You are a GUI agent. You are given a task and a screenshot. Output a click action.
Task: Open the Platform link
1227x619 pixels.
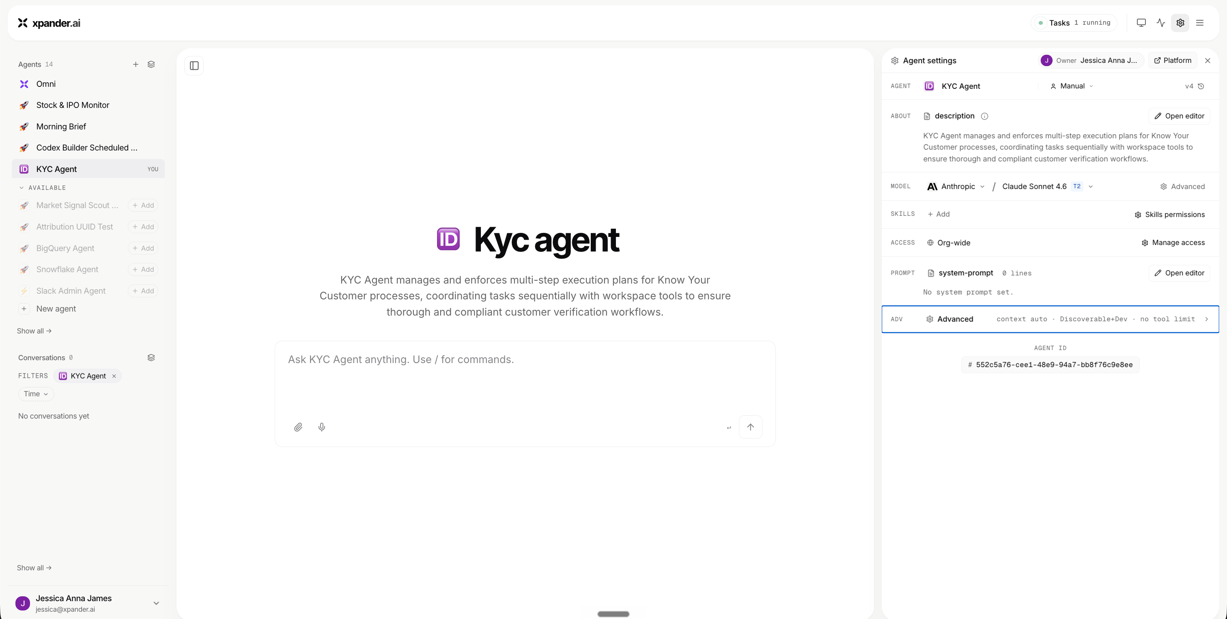pos(1172,60)
